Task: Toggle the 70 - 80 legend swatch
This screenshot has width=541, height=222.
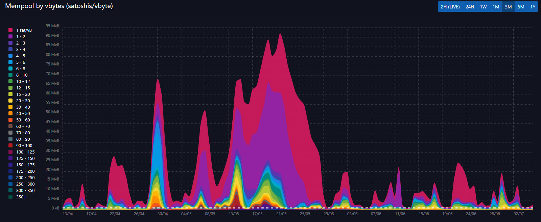Action: click(10, 133)
